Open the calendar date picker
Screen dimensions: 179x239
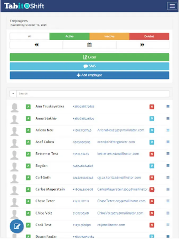click(89, 45)
